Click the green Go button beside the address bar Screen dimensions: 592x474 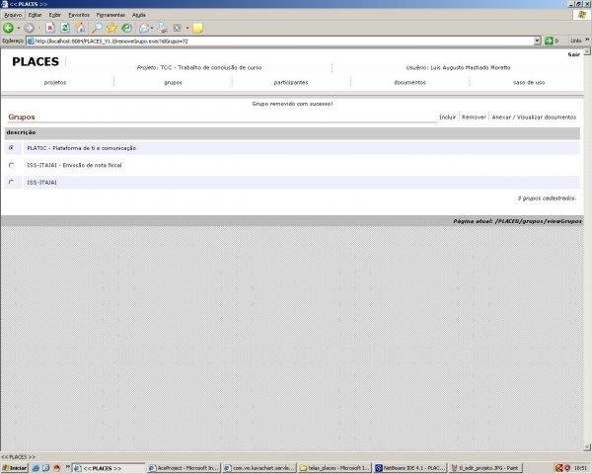pyautogui.click(x=549, y=40)
